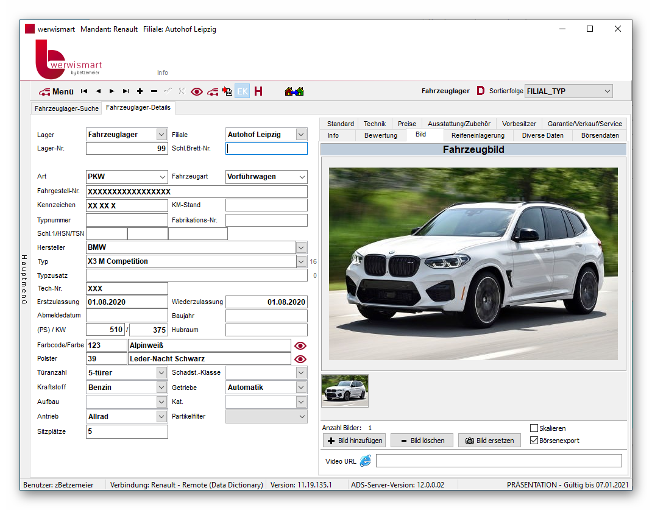Click the large Fahrzeugbild car photo
This screenshot has height=510, width=652.
473,263
